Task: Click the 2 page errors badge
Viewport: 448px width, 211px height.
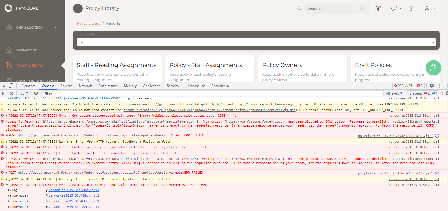Action: [x=420, y=86]
